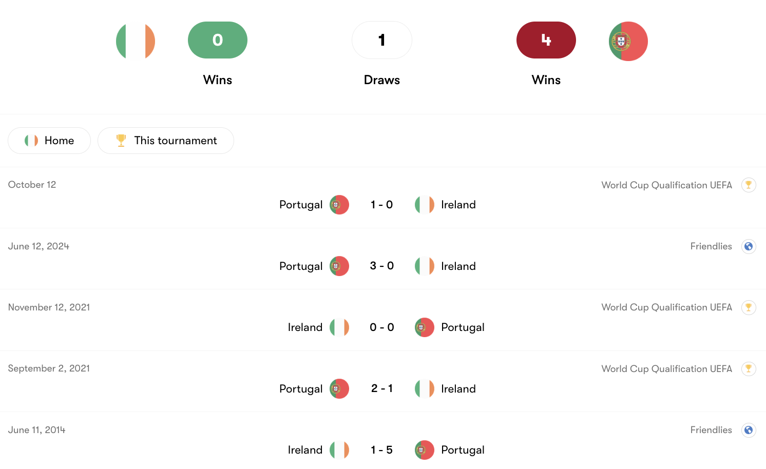Click the globe icon next to Friendlies 2024
Image resolution: width=766 pixels, height=469 pixels.
749,246
